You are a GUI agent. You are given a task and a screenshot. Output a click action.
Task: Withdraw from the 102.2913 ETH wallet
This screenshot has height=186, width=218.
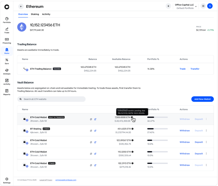[185, 165]
